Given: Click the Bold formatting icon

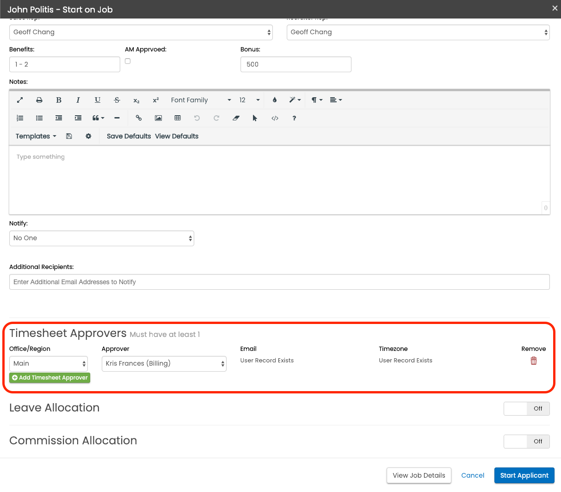Looking at the screenshot, I should coord(59,100).
